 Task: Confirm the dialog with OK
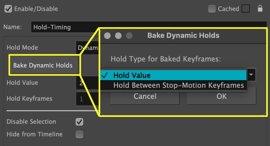pos(222,96)
